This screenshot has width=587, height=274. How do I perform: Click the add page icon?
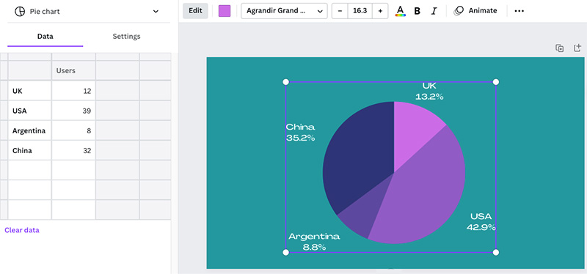click(577, 48)
